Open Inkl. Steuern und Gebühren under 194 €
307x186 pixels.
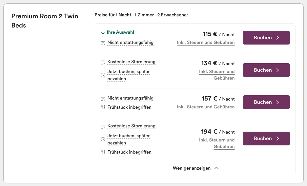click(x=217, y=143)
